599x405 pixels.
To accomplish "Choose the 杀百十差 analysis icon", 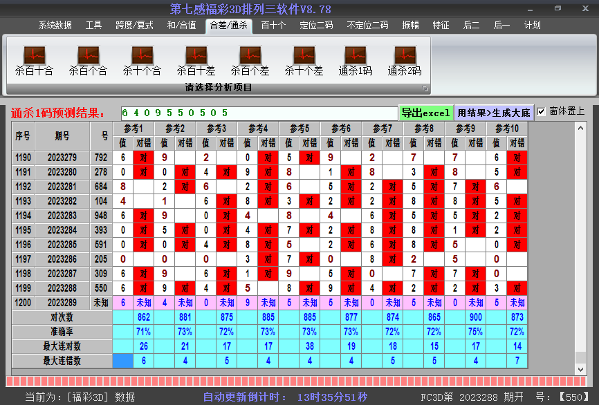I will click(x=196, y=61).
